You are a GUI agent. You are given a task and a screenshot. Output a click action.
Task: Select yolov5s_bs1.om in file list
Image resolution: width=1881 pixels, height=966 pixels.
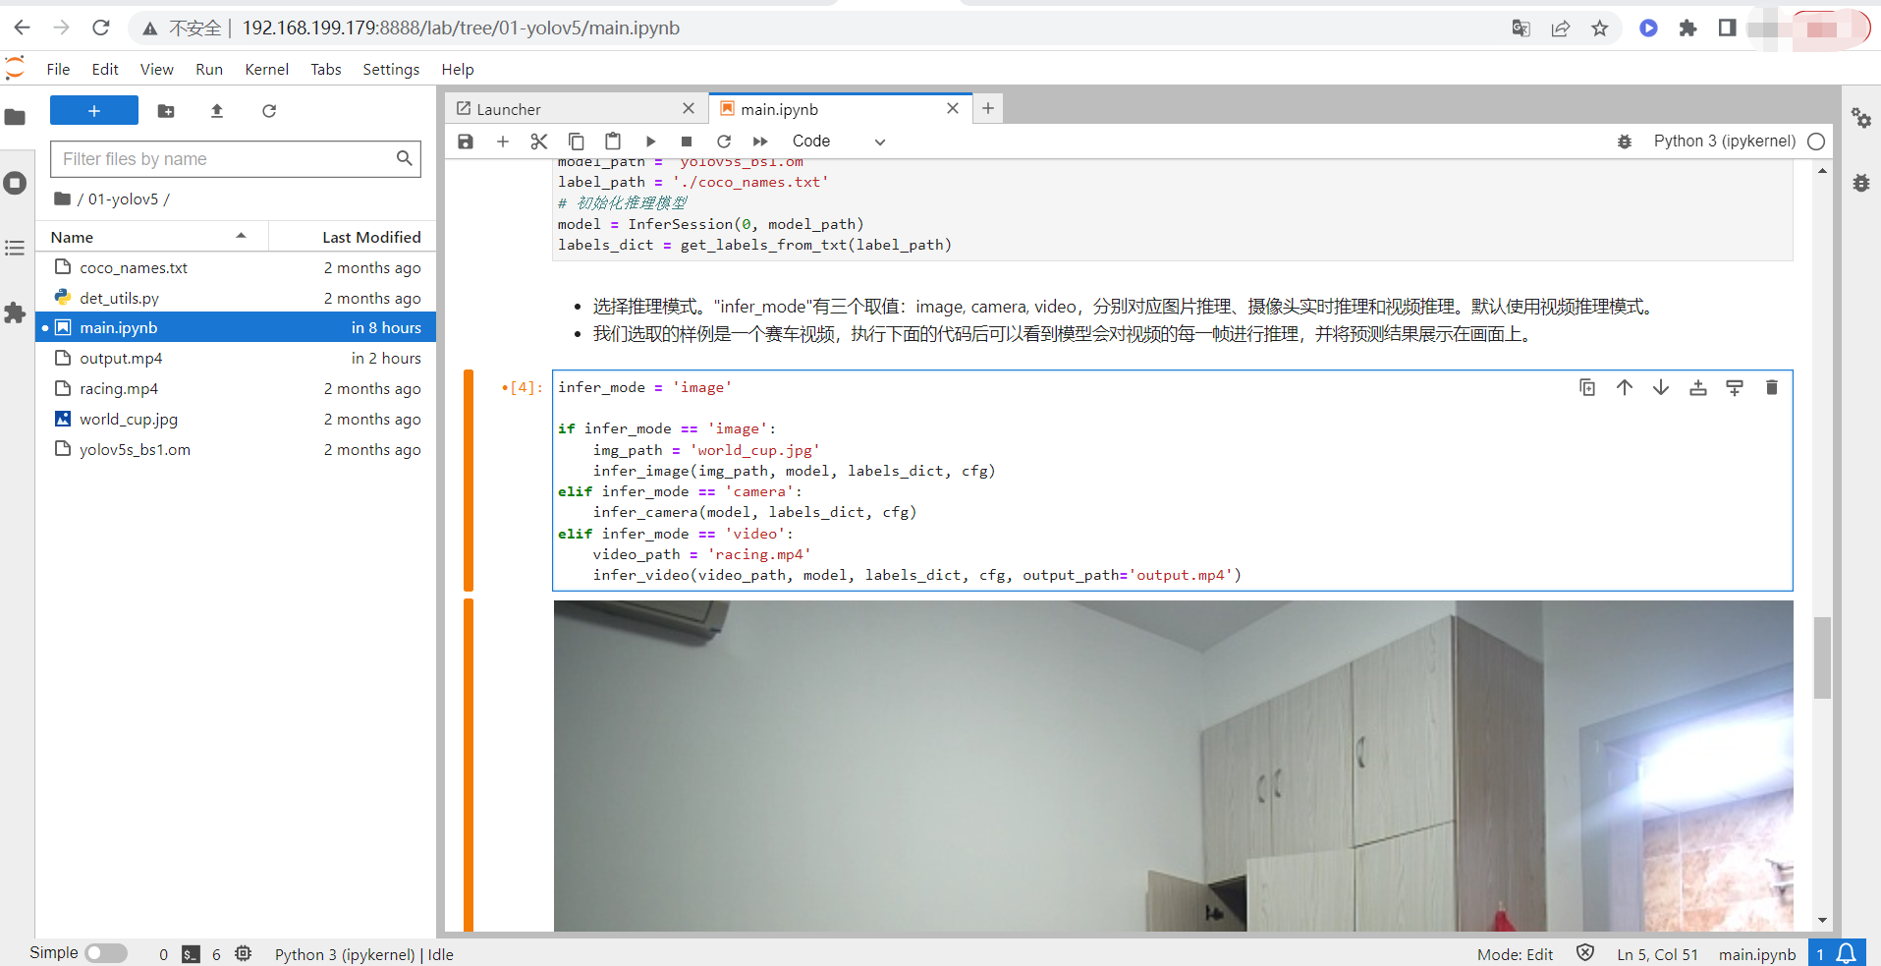click(236, 449)
